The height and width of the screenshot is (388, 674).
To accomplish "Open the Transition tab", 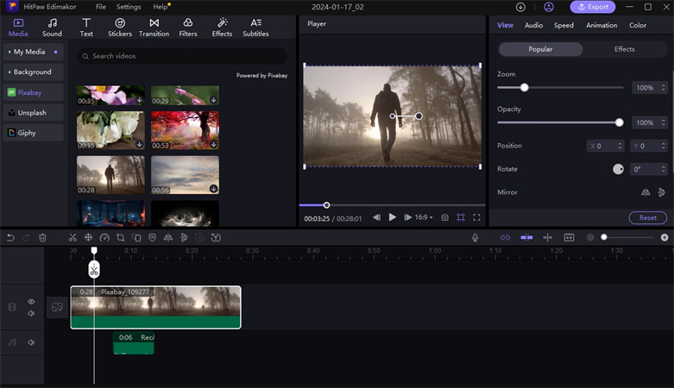I will 154,28.
